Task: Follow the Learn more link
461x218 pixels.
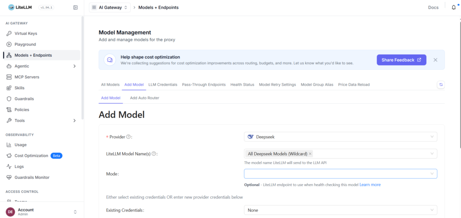Action: coord(370,185)
